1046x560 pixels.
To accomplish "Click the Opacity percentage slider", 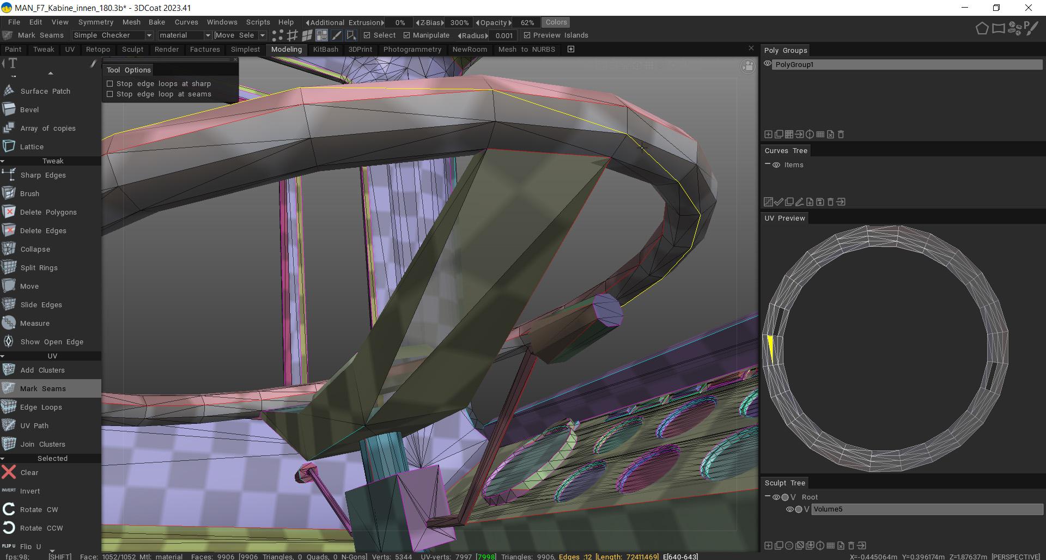I will click(526, 22).
